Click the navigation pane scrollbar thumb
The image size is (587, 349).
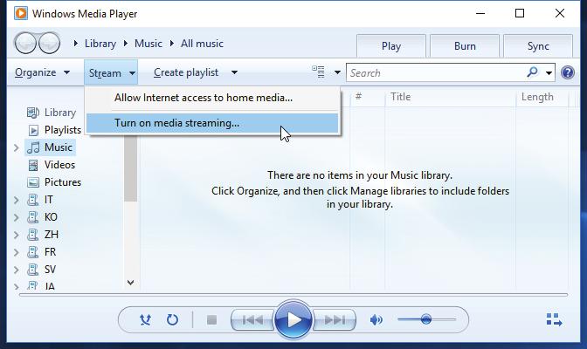131,168
